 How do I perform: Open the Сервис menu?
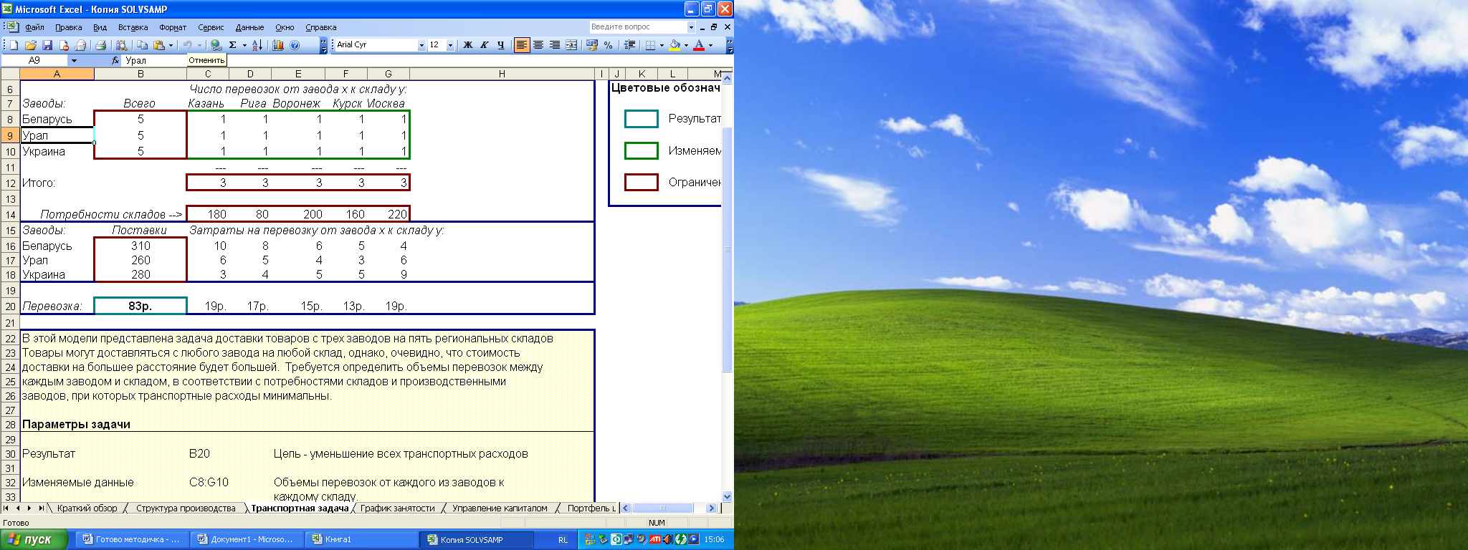click(x=211, y=27)
